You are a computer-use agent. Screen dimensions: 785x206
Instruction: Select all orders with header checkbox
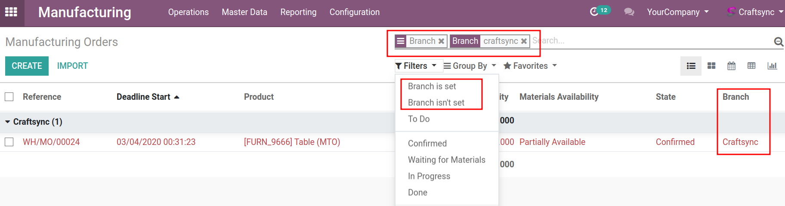9,97
